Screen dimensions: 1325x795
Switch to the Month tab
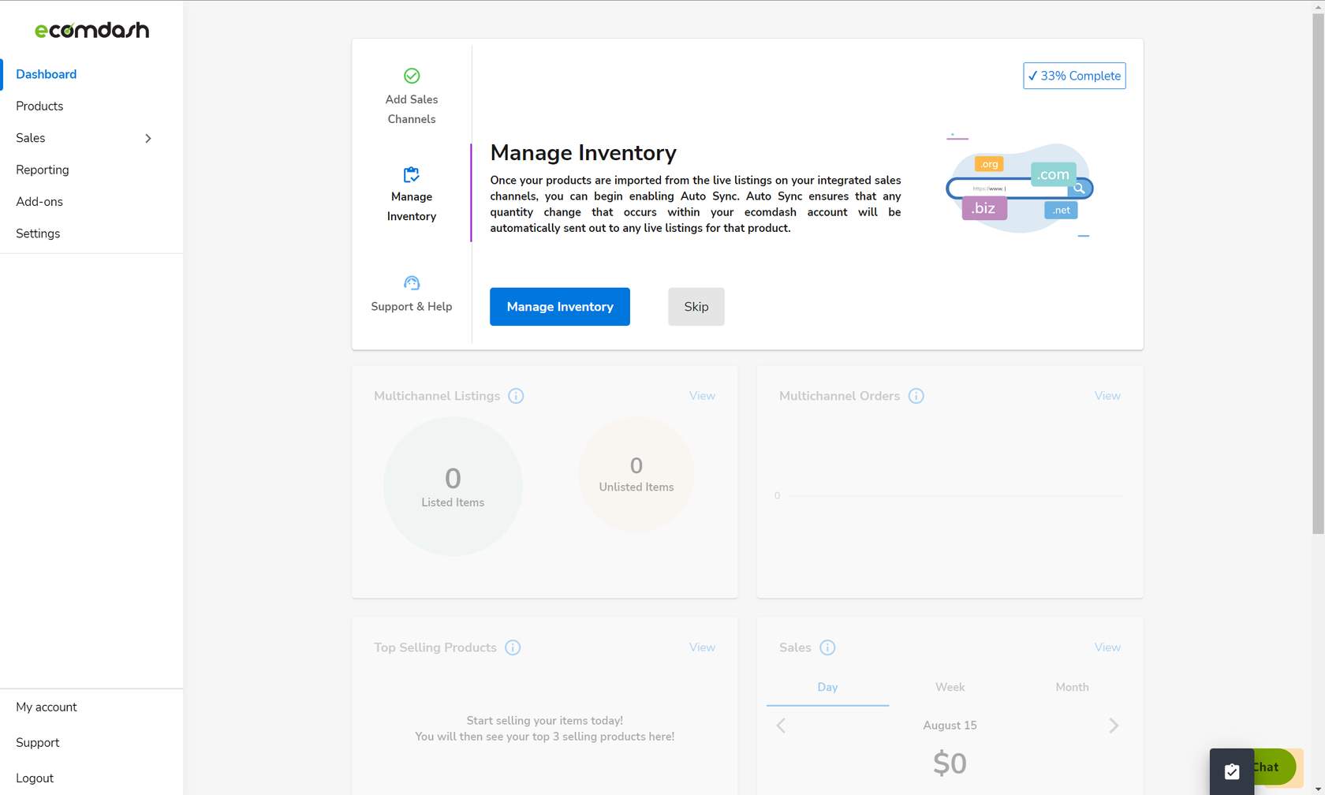pyautogui.click(x=1072, y=687)
